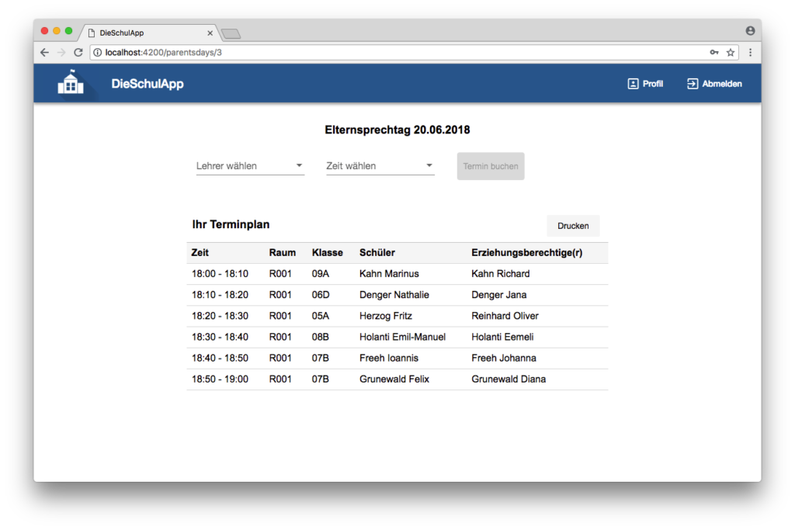The image size is (795, 530).
Task: Open the Chrome three-dot menu
Action: (751, 52)
